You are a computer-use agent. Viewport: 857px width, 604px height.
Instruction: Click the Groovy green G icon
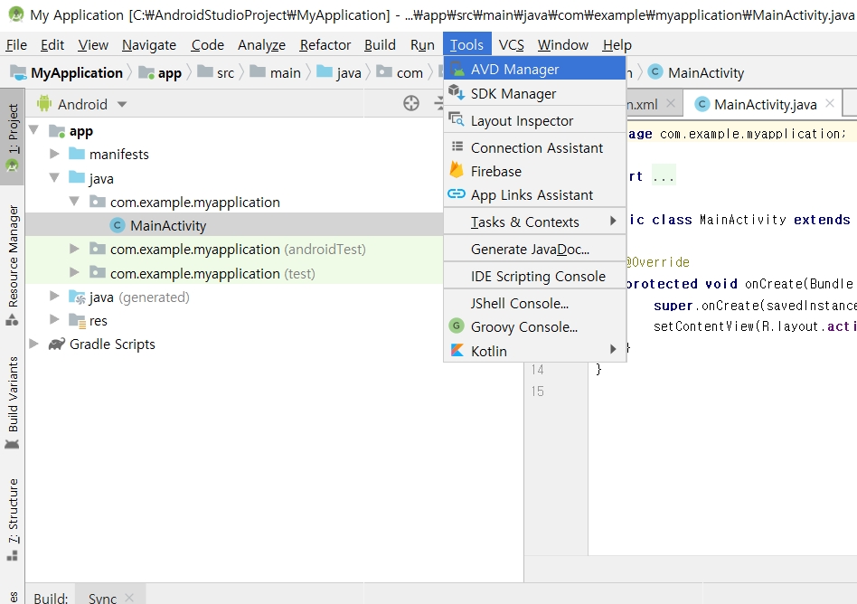click(457, 326)
